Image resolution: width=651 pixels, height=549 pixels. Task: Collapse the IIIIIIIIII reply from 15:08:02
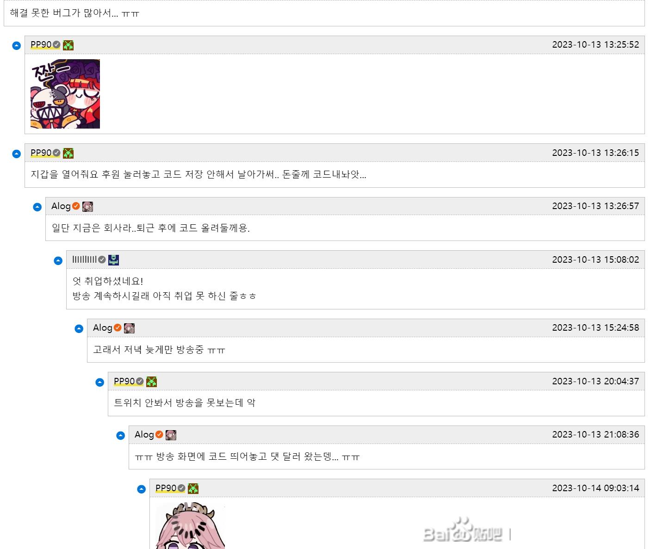coord(58,261)
